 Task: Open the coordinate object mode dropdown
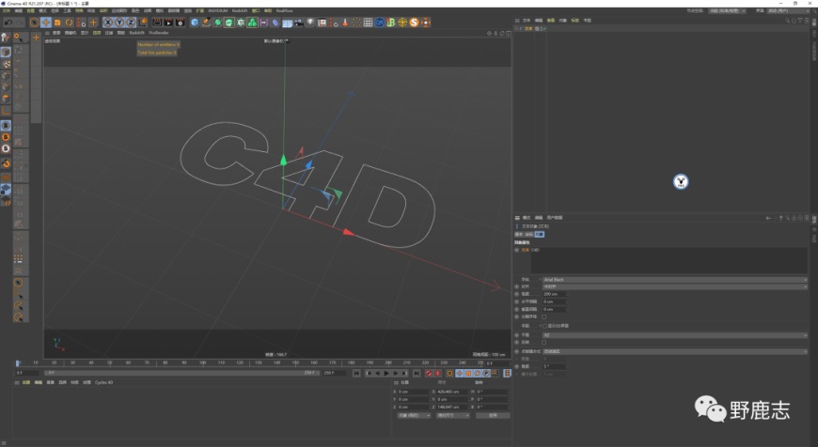pos(415,416)
